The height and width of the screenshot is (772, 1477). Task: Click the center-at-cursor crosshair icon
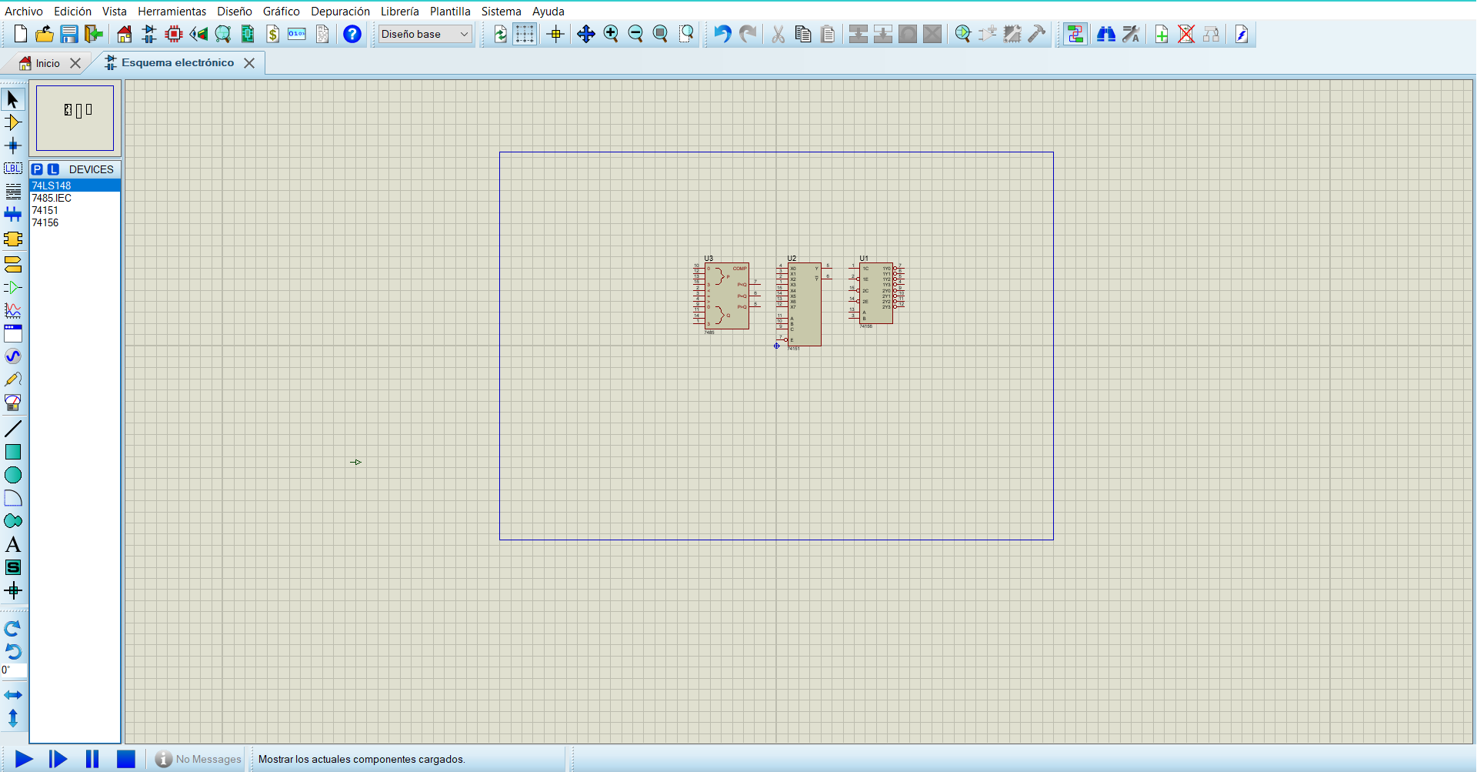point(555,34)
